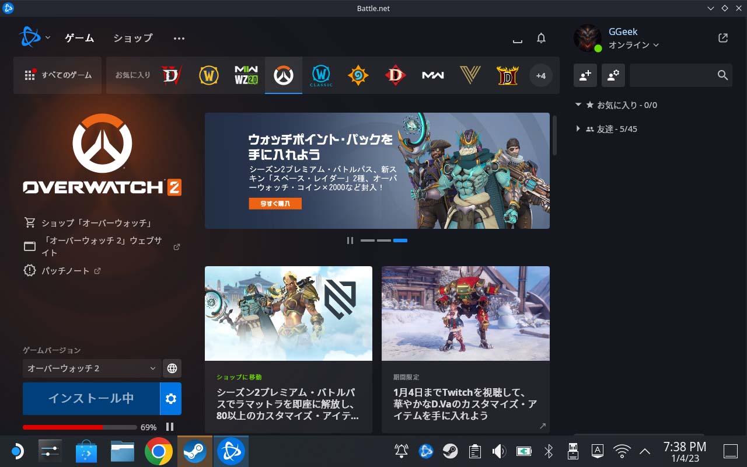Screen dimensions: 747x467
Task: Open the ... overflow menu in the top bar
Action: [x=179, y=37]
